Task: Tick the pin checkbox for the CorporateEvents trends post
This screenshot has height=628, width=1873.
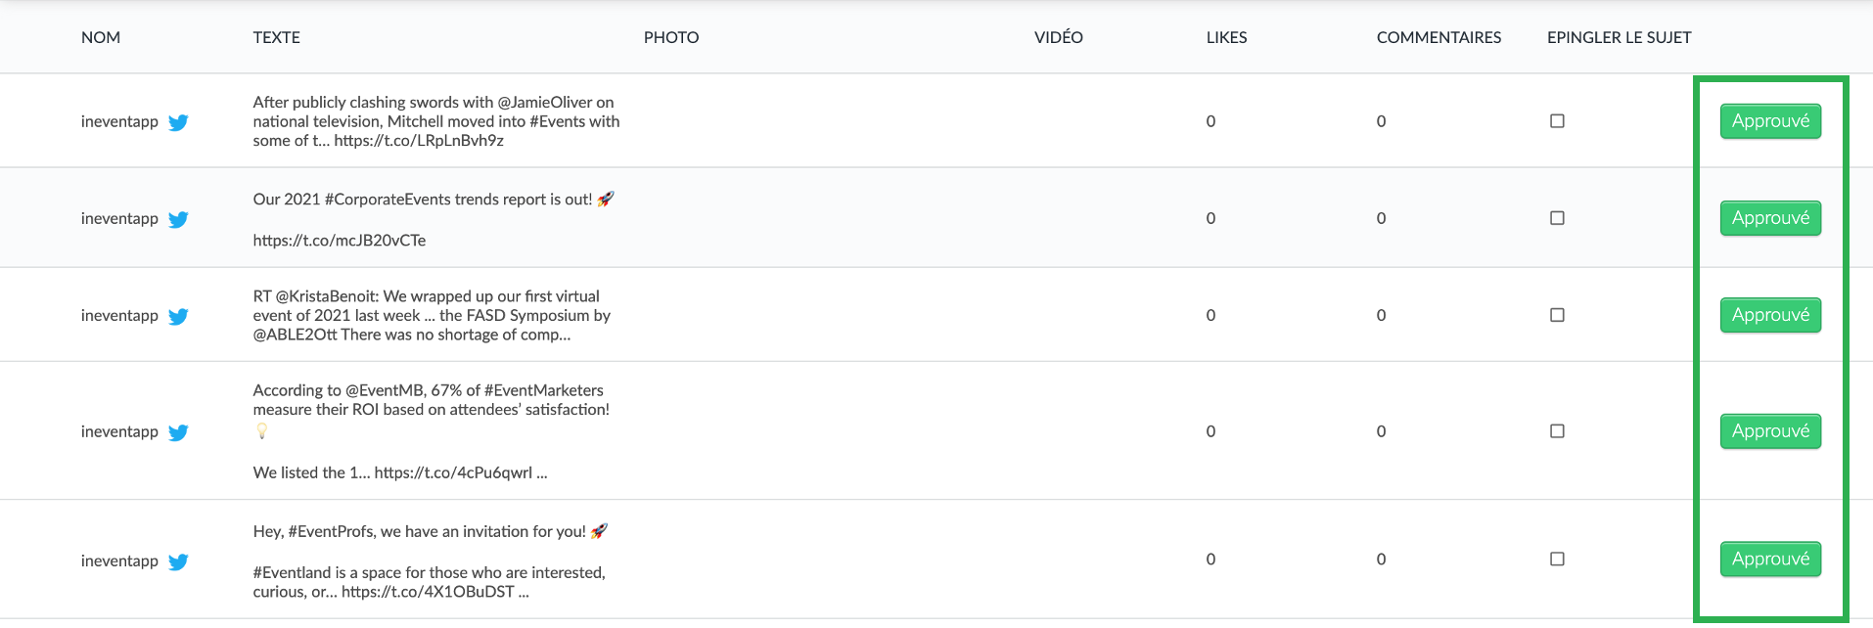Action: (1557, 218)
